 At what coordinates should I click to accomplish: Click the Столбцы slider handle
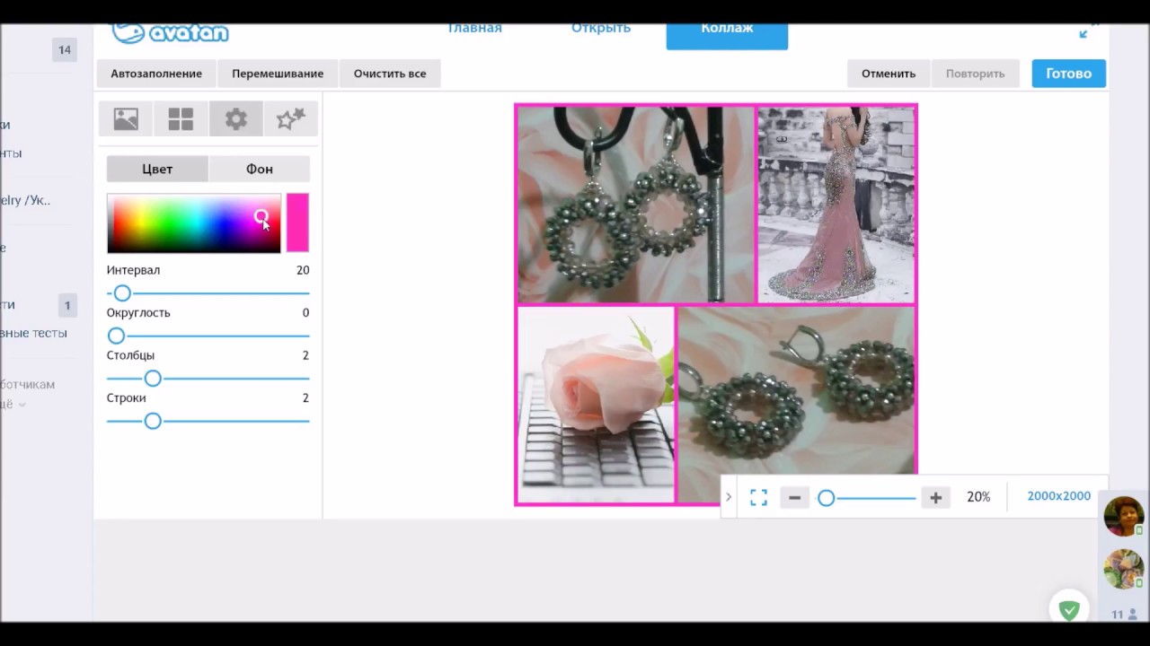click(x=153, y=379)
